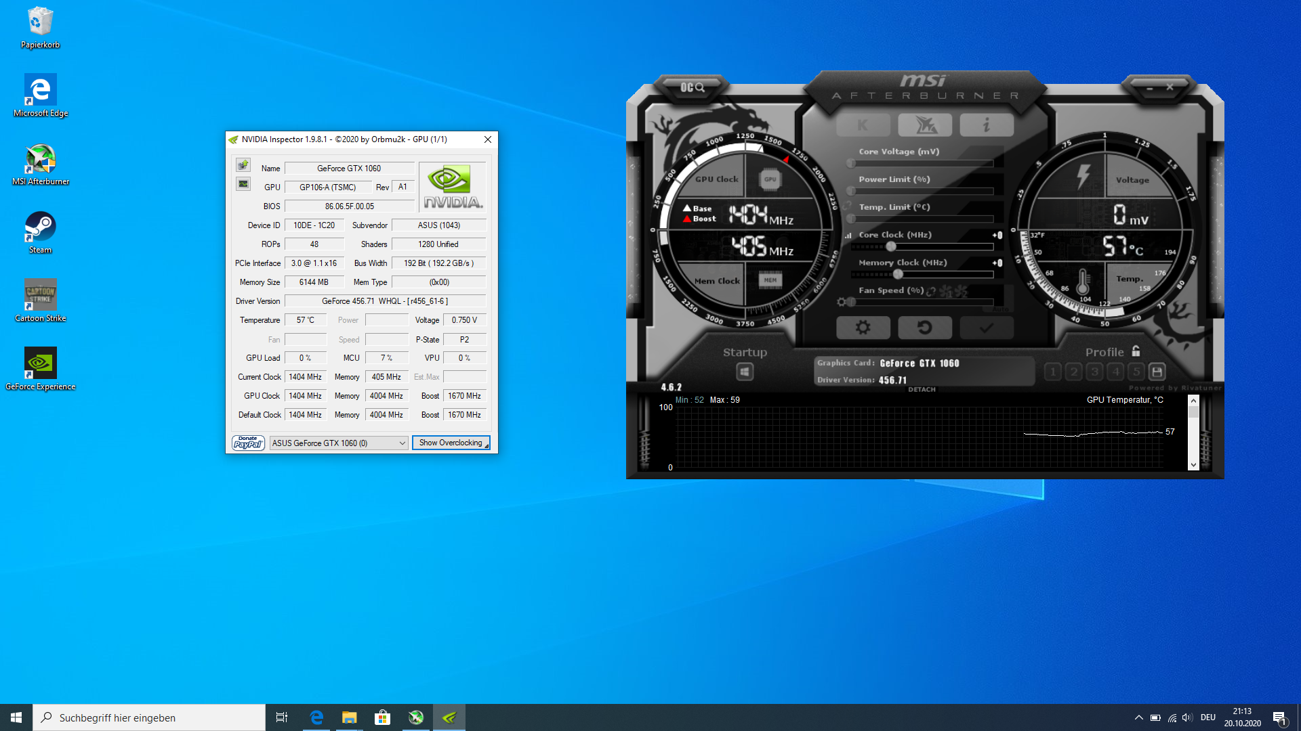The image size is (1301, 731).
Task: Open the volume control in system tray
Action: coord(1186,717)
